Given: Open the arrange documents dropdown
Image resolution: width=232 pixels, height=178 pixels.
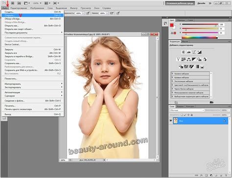Looking at the screenshot, I should [47, 3].
